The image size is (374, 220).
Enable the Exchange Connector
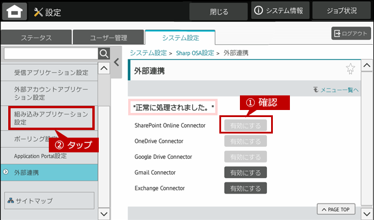pos(245,188)
